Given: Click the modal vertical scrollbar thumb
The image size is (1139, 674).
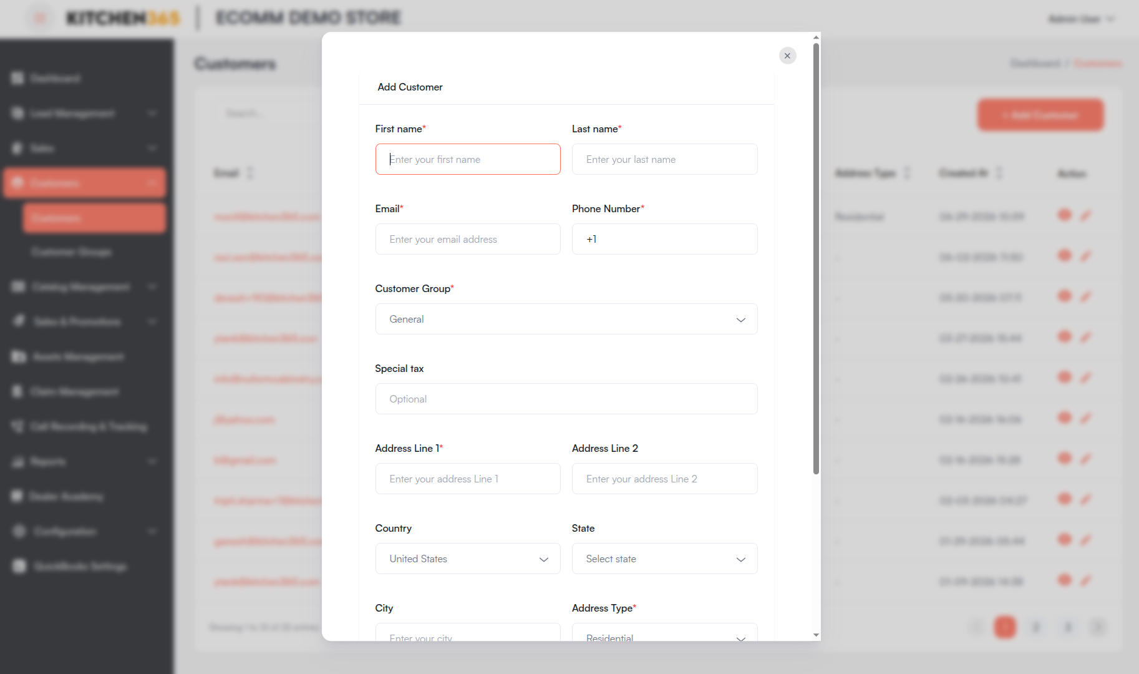Looking at the screenshot, I should pos(816,258).
